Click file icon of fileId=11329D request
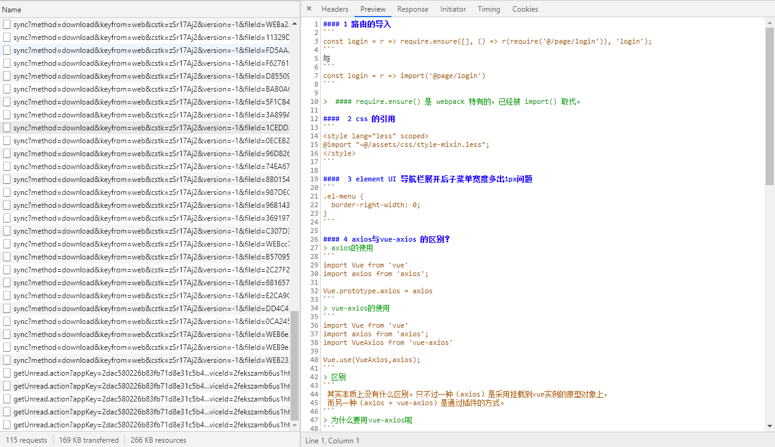The image size is (775, 447). [x=7, y=37]
